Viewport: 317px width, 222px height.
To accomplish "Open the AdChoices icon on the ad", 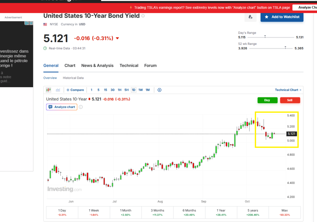I will (27, 23).
